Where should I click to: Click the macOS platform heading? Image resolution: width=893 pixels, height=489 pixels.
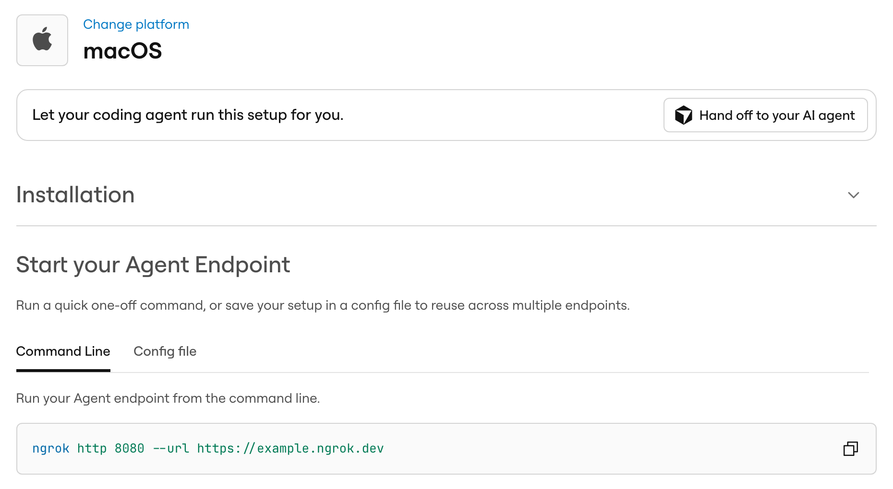click(122, 51)
